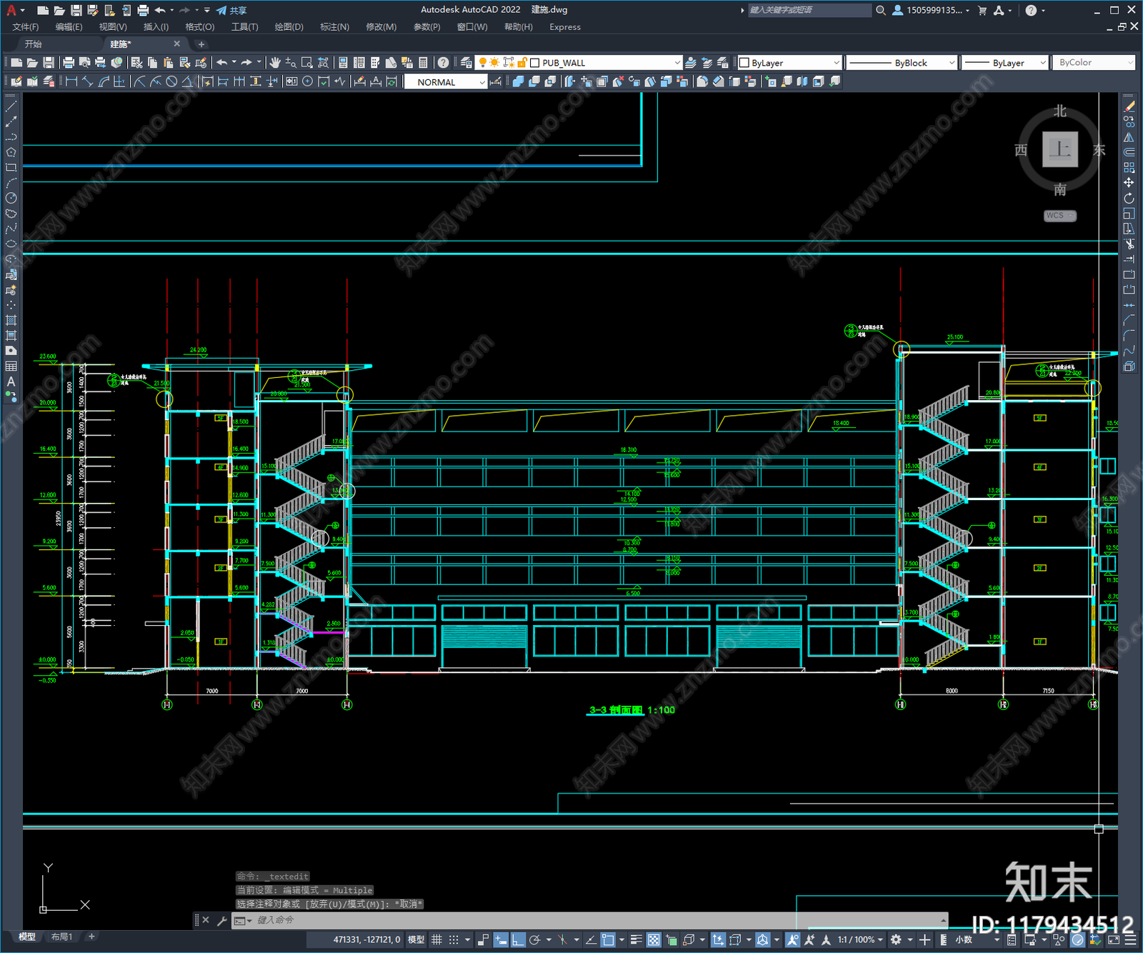Click the layer color swatch next to PUB_WALL

pos(534,63)
